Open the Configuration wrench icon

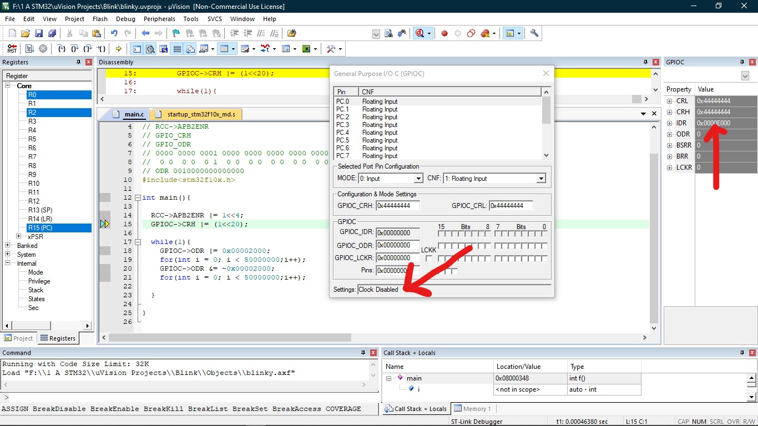534,33
